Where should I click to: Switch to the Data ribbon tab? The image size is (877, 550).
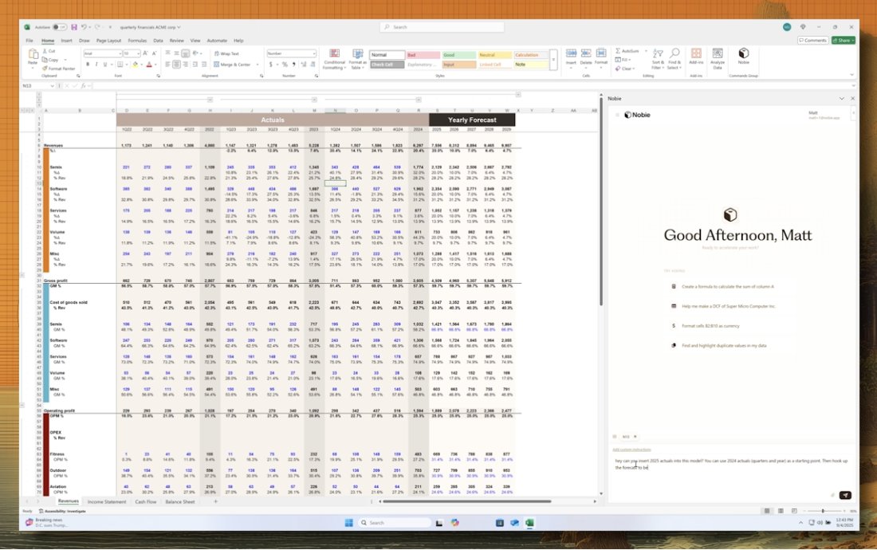[x=159, y=41]
